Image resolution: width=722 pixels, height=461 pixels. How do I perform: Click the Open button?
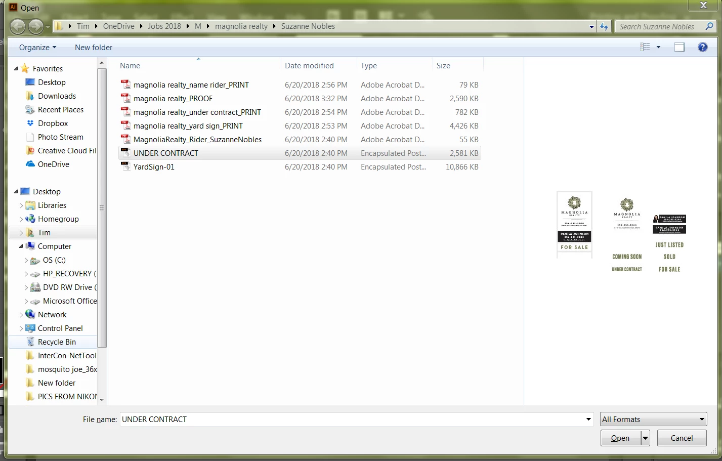click(x=620, y=438)
